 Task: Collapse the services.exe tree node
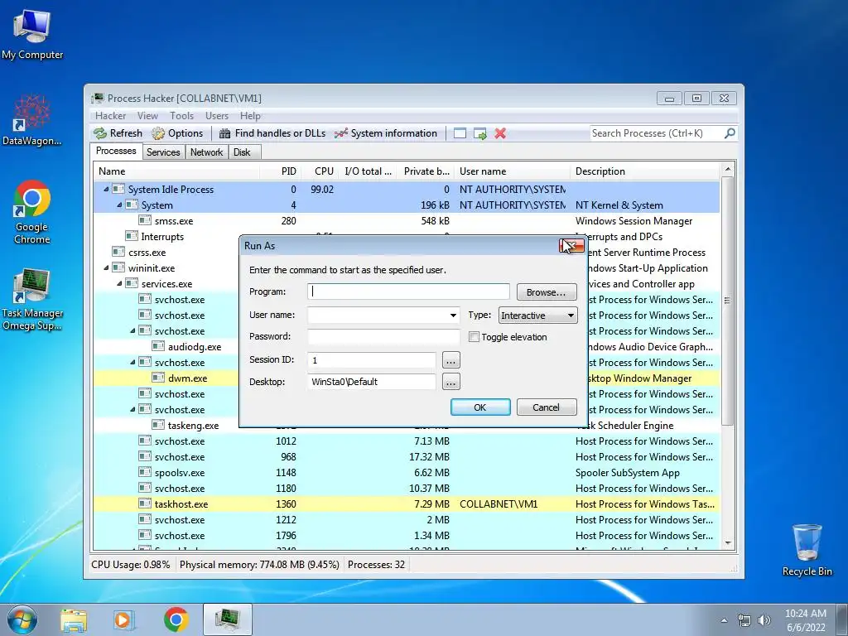119,283
